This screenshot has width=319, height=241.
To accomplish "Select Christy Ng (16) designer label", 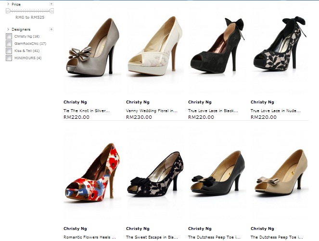I will [x=27, y=37].
